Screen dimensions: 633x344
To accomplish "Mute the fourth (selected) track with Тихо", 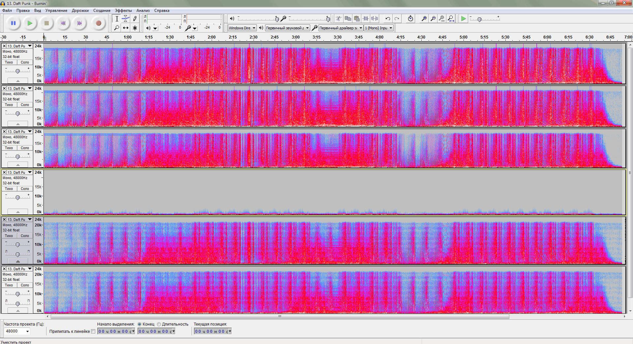I will click(9, 189).
